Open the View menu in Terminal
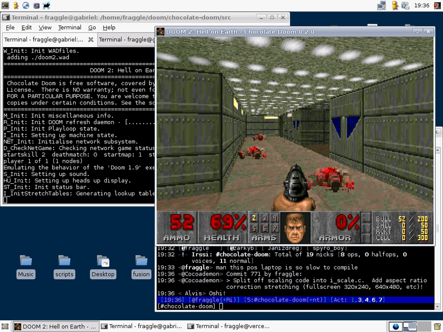 pyautogui.click(x=45, y=27)
